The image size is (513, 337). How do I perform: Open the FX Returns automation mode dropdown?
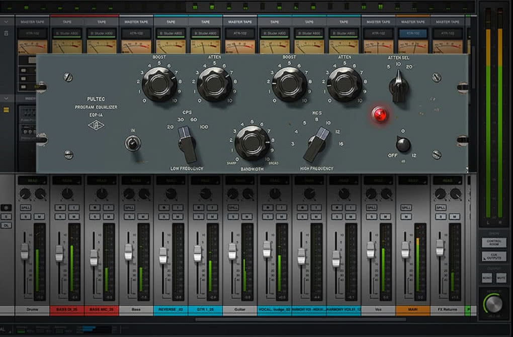447,180
